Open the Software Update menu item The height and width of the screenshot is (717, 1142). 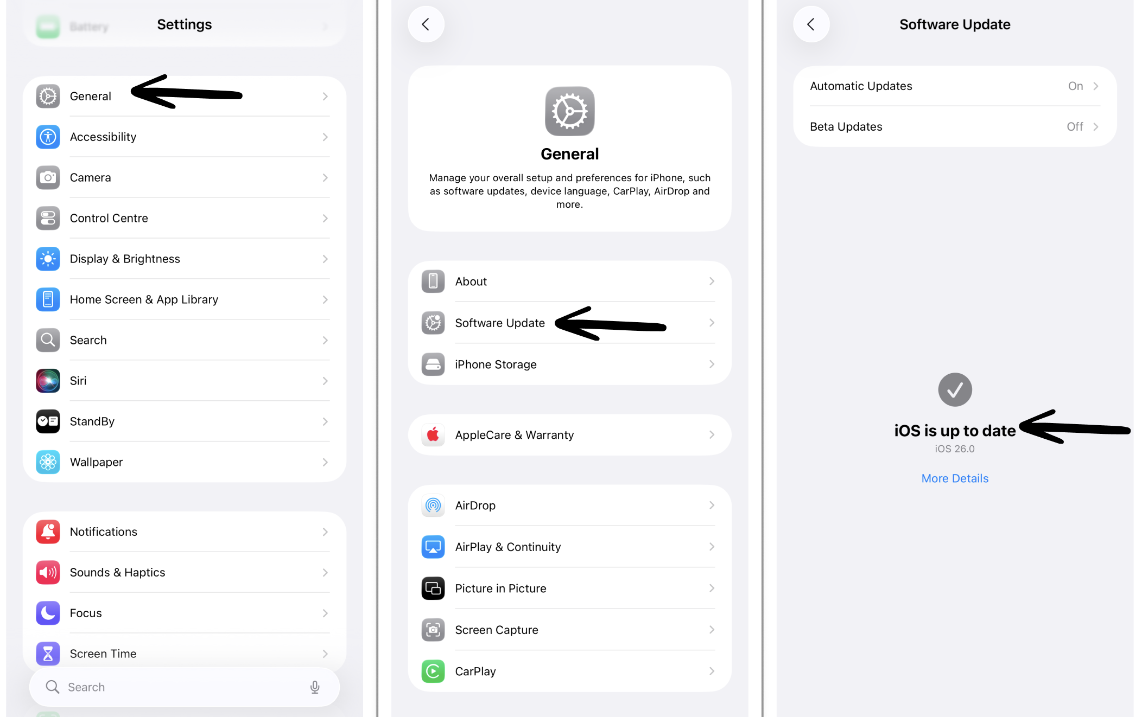[569, 323]
